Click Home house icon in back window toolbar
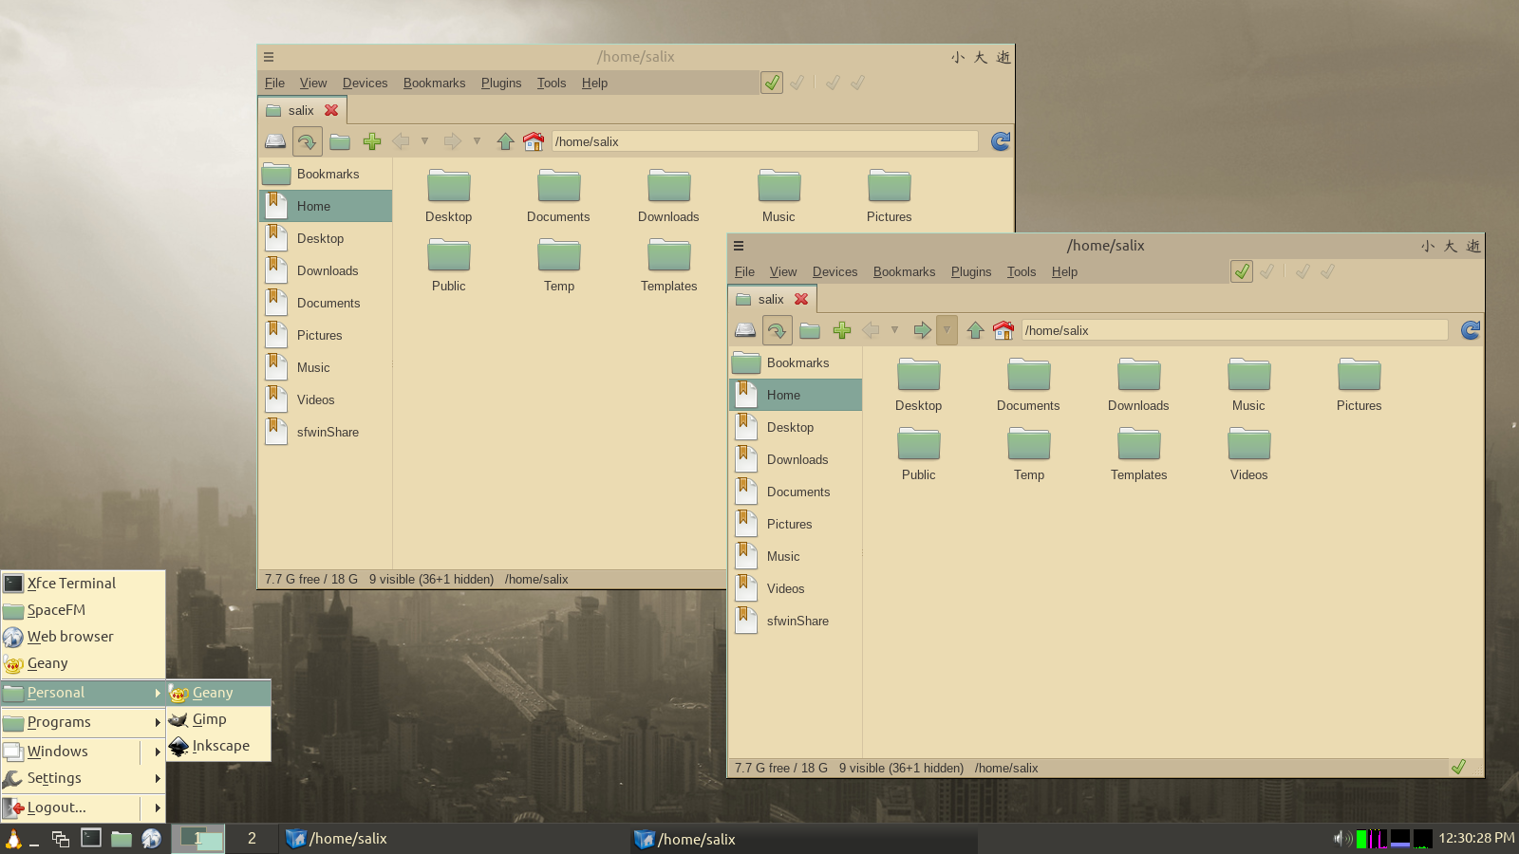Image resolution: width=1519 pixels, height=854 pixels. click(534, 141)
